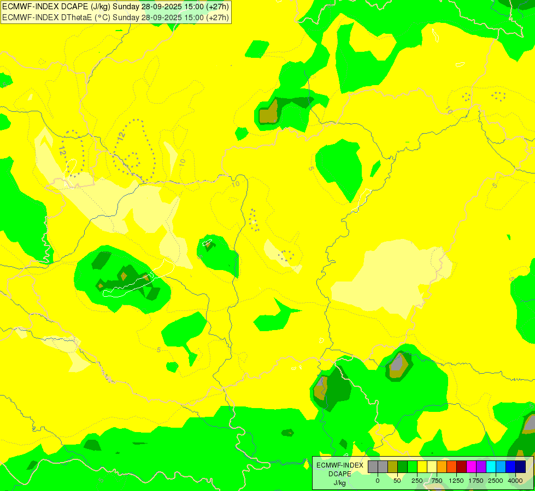Viewport: 535px width, 491px height.
Task: Click the ECMWF-INDEX text inside the legend
Action: coord(340,465)
